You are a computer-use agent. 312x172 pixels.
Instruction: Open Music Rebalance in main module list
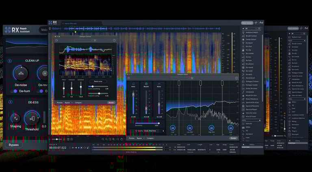pos(250,99)
